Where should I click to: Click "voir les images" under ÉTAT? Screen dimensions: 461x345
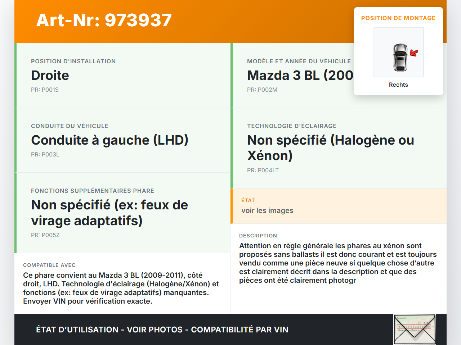tap(267, 210)
